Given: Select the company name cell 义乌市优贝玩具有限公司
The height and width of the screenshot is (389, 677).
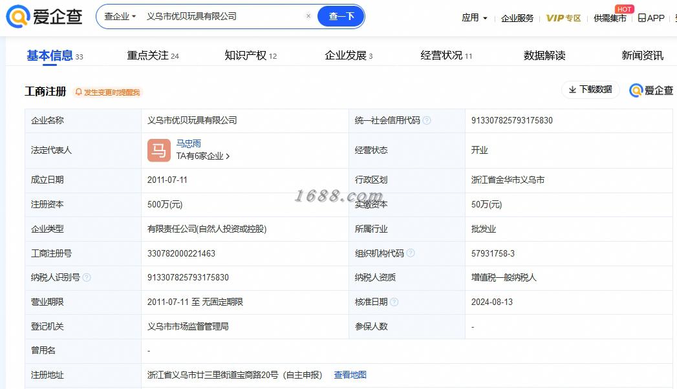Looking at the screenshot, I should 192,120.
